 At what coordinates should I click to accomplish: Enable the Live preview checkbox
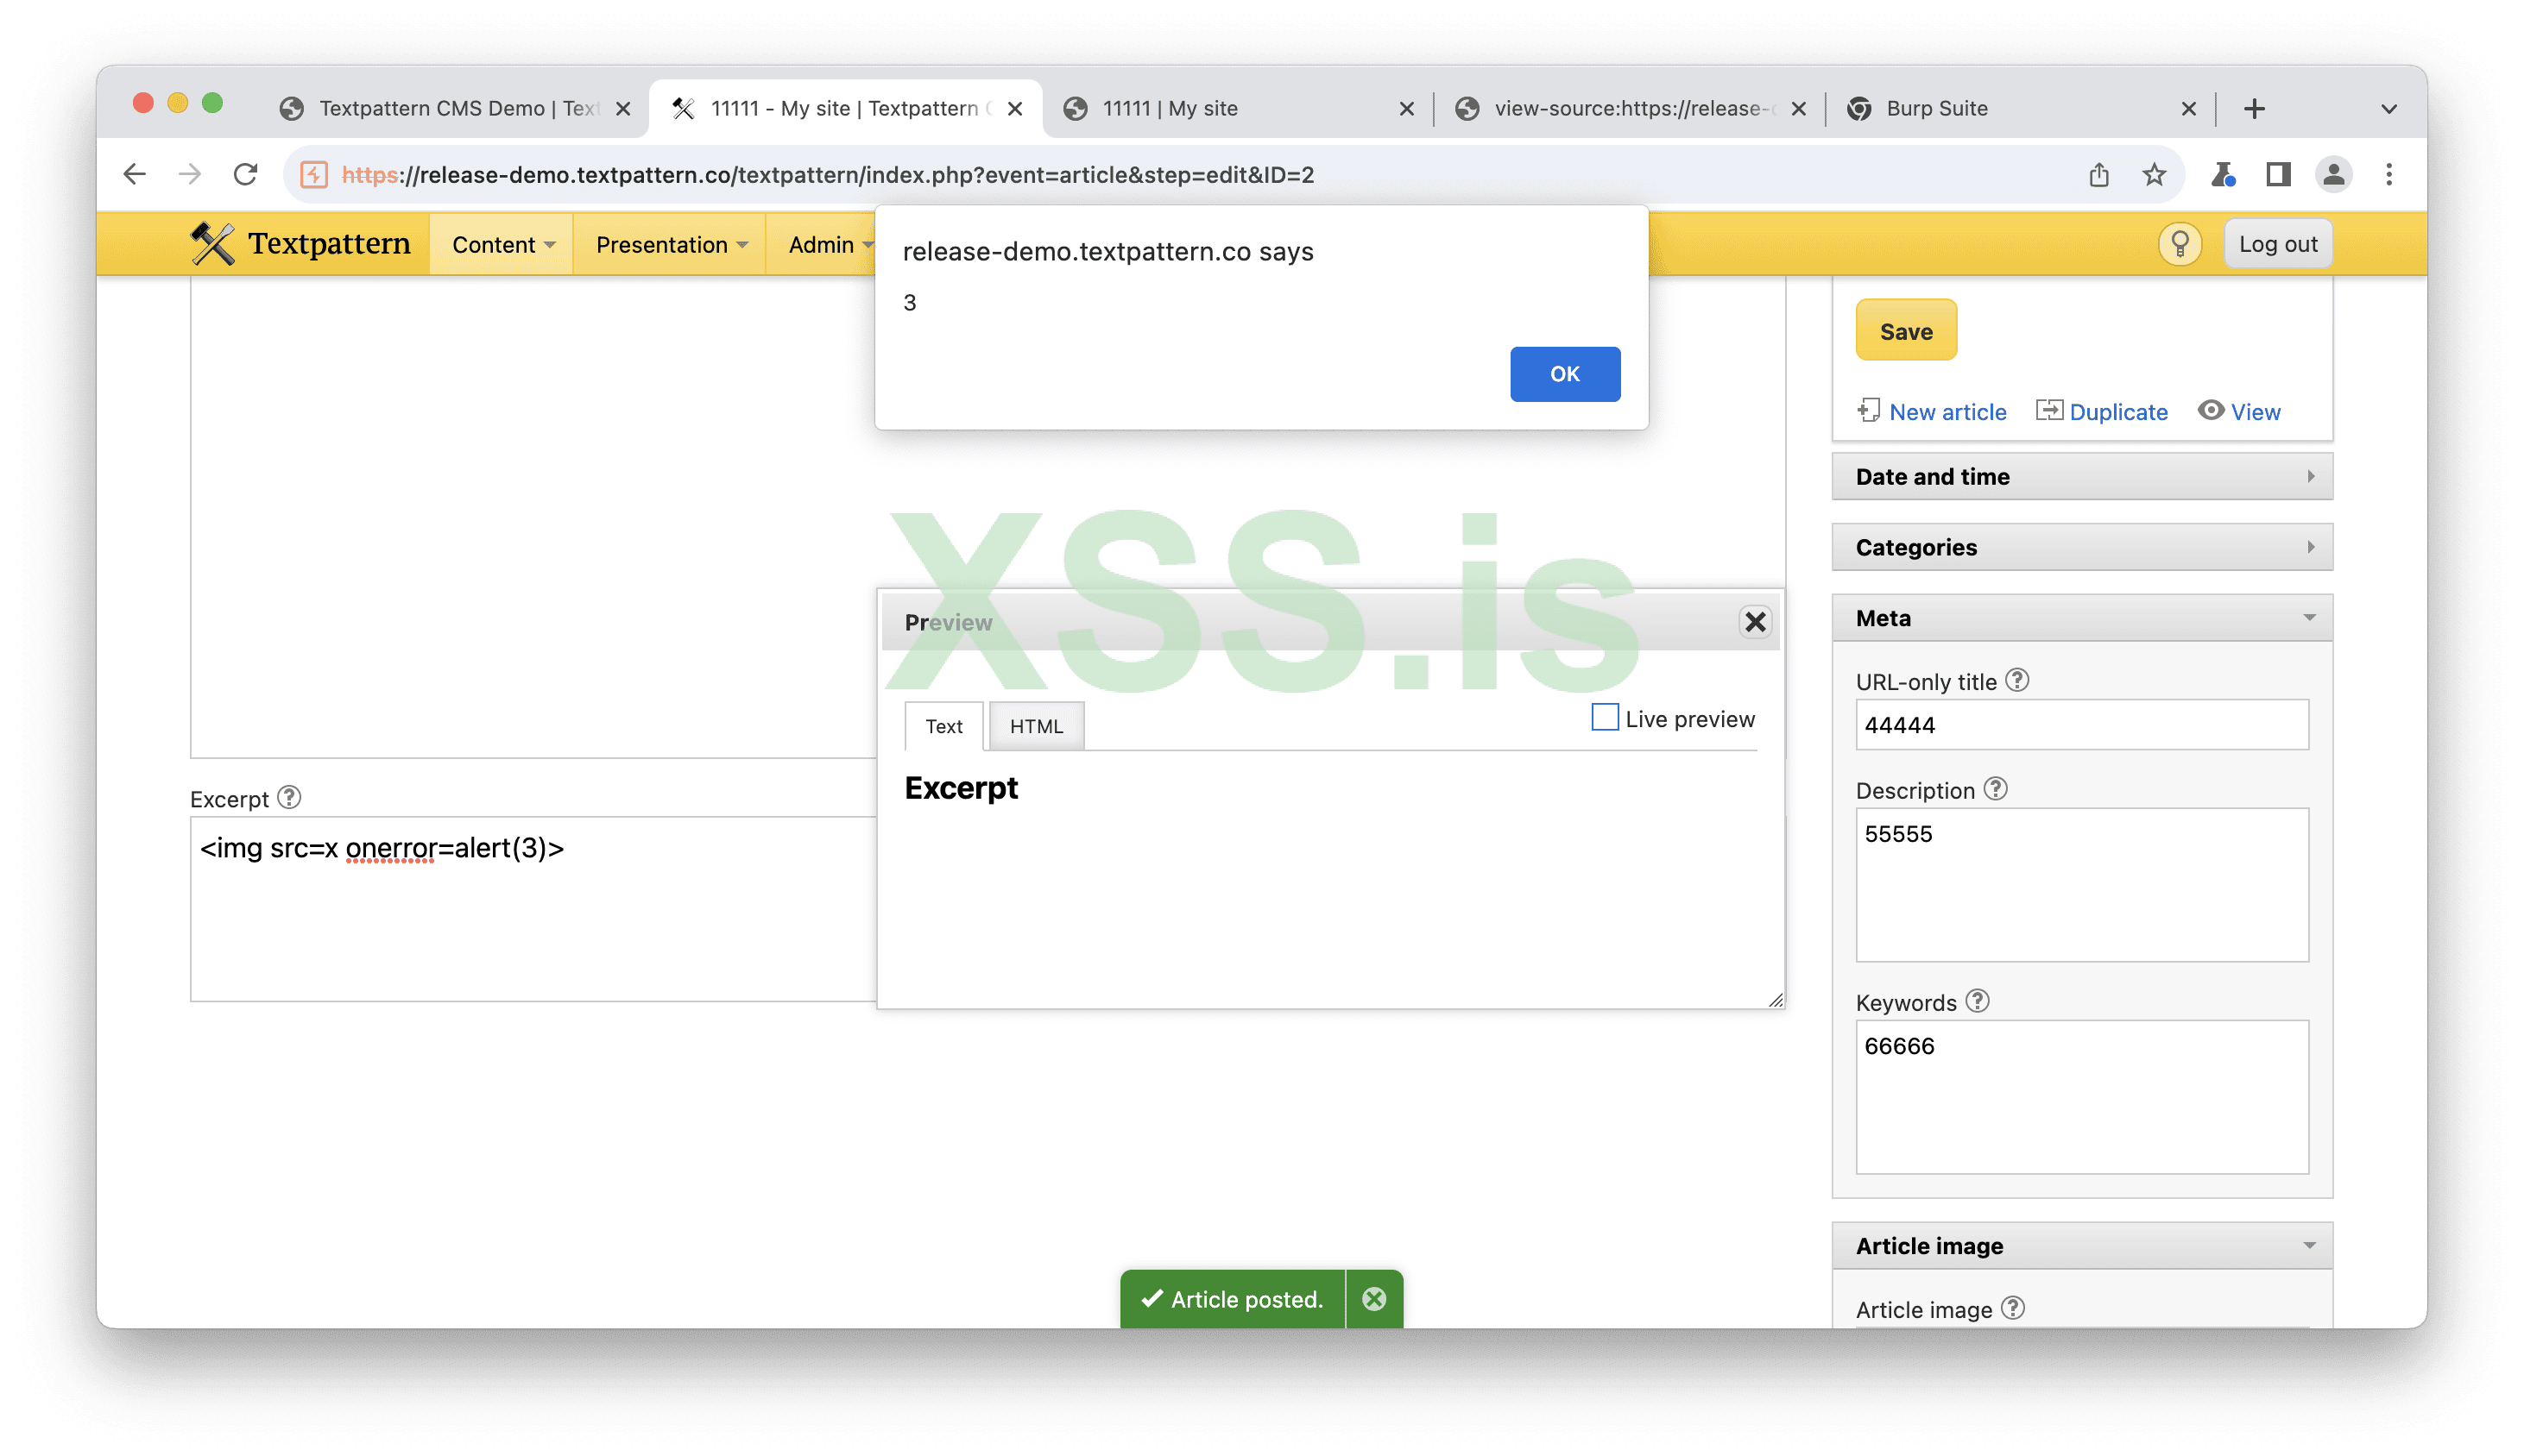coord(1605,718)
